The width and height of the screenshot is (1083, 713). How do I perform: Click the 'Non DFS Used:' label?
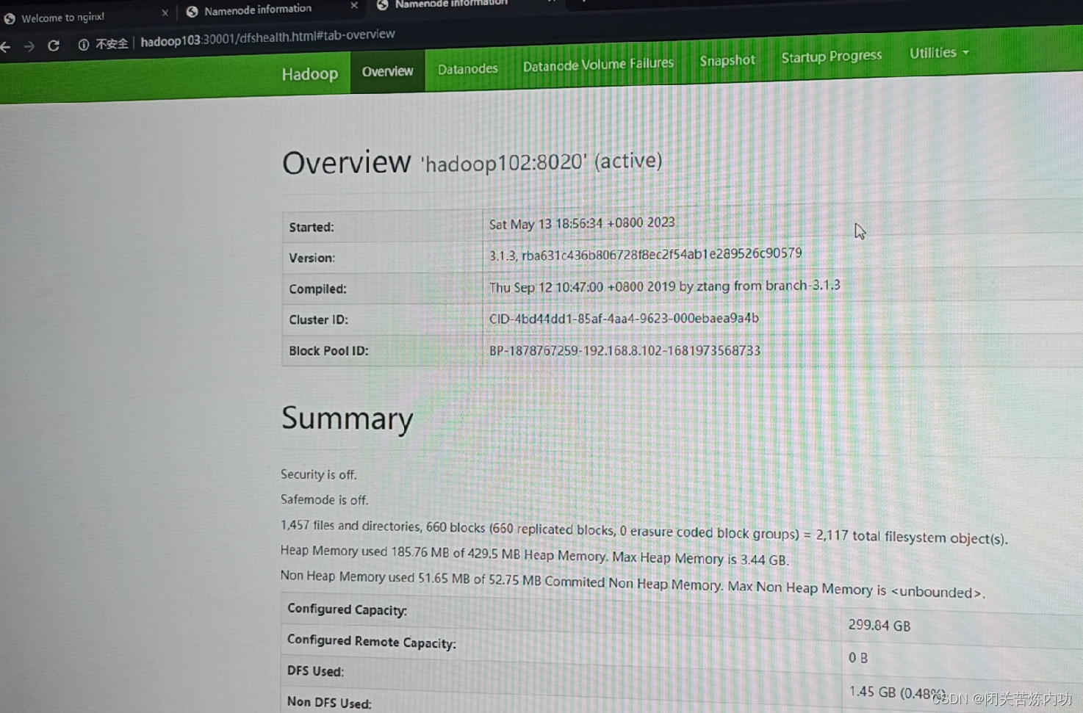(x=329, y=703)
